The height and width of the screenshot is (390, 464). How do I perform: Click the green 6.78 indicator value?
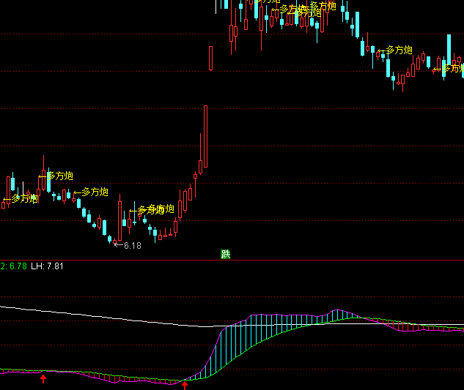[17, 266]
